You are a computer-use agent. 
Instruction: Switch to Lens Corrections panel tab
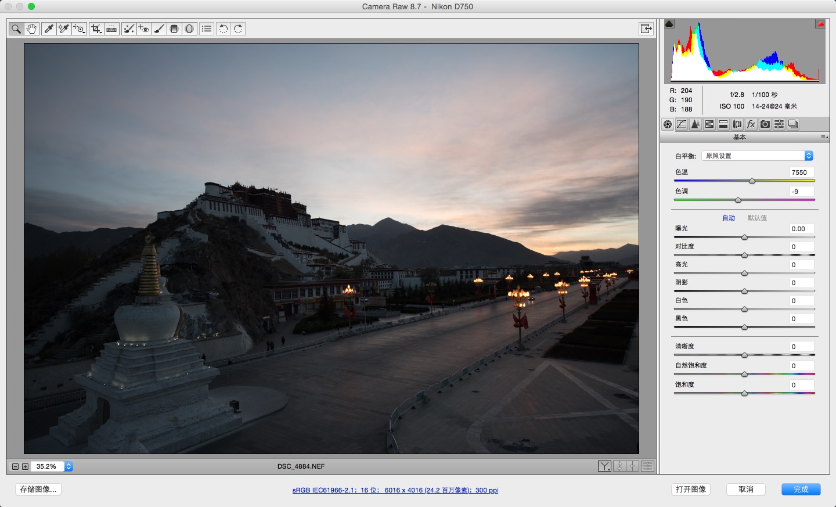coord(737,124)
